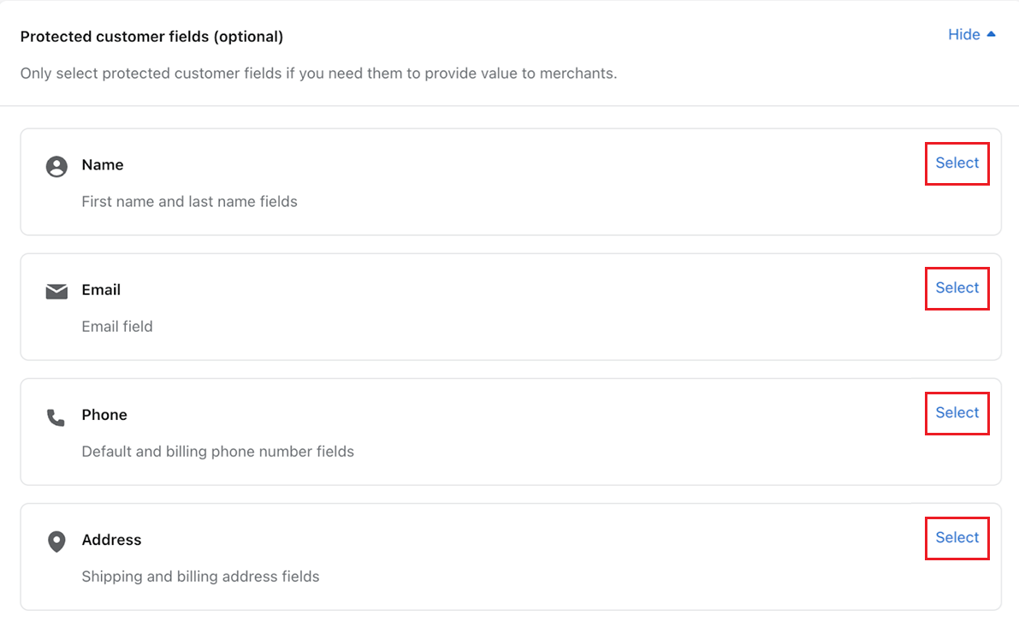Click the person icon beside Name

pos(56,166)
